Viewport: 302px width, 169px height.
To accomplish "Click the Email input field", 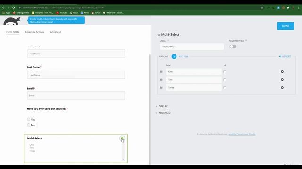I will tap(76, 95).
